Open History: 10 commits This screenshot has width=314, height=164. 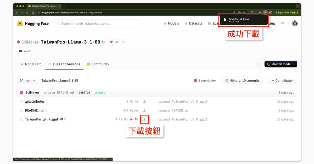[242, 80]
